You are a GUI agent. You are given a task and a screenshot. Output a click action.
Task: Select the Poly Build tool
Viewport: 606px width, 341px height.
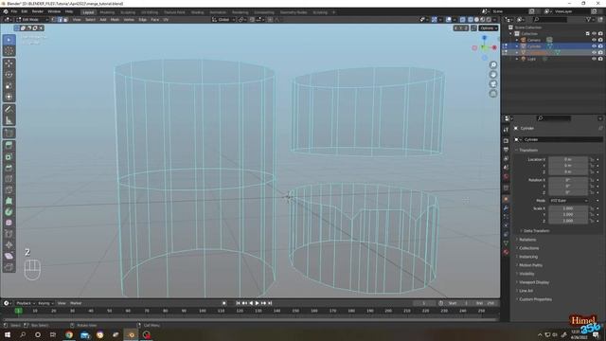pos(9,201)
